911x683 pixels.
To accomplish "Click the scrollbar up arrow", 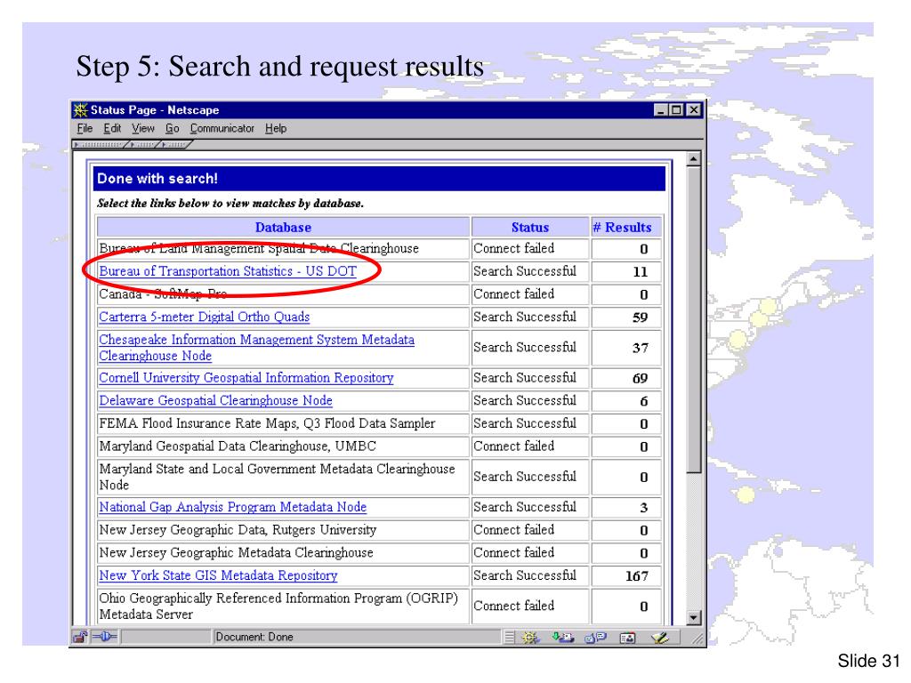I will click(x=693, y=159).
